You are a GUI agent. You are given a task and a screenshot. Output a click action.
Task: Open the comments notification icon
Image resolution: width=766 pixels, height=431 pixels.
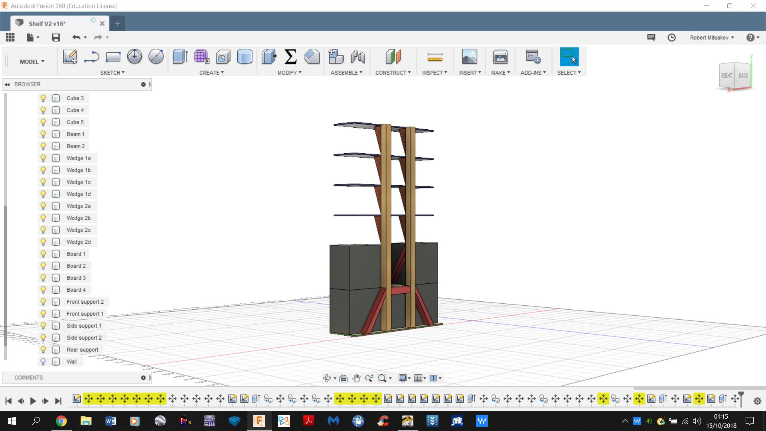(x=651, y=38)
